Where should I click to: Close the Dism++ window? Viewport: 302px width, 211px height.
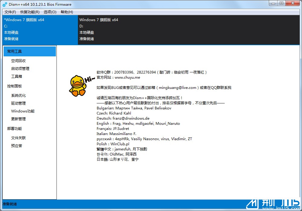[x=293, y=3]
